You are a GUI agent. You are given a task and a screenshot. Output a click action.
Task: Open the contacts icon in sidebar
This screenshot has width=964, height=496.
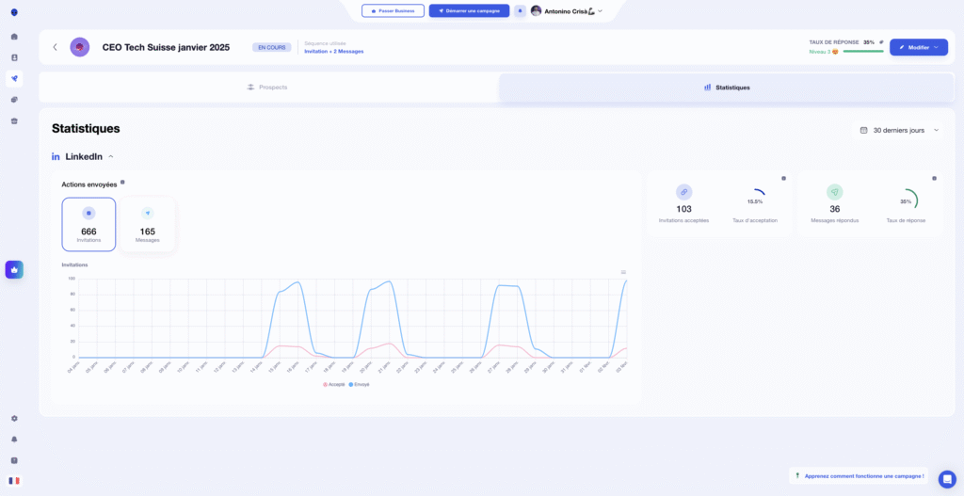[x=14, y=57]
